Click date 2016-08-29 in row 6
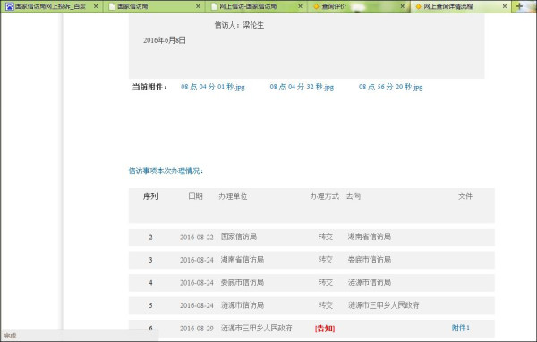537x342 pixels. [x=197, y=329]
